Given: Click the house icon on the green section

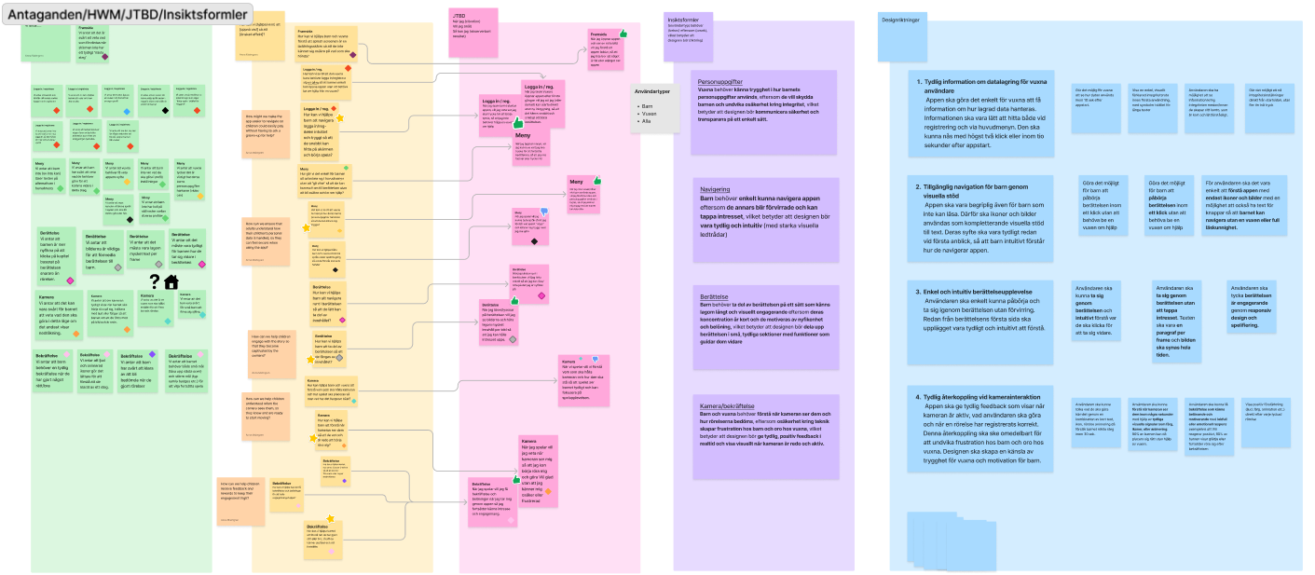Looking at the screenshot, I should [x=171, y=282].
